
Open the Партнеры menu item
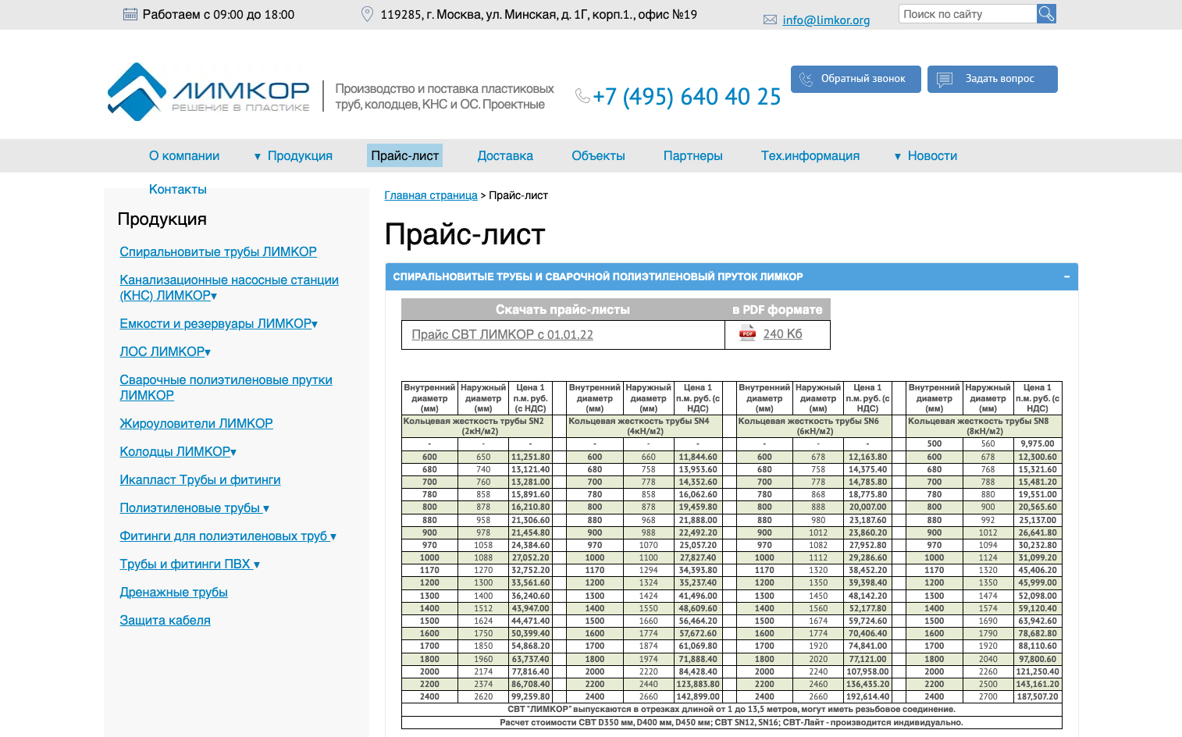[x=692, y=156]
